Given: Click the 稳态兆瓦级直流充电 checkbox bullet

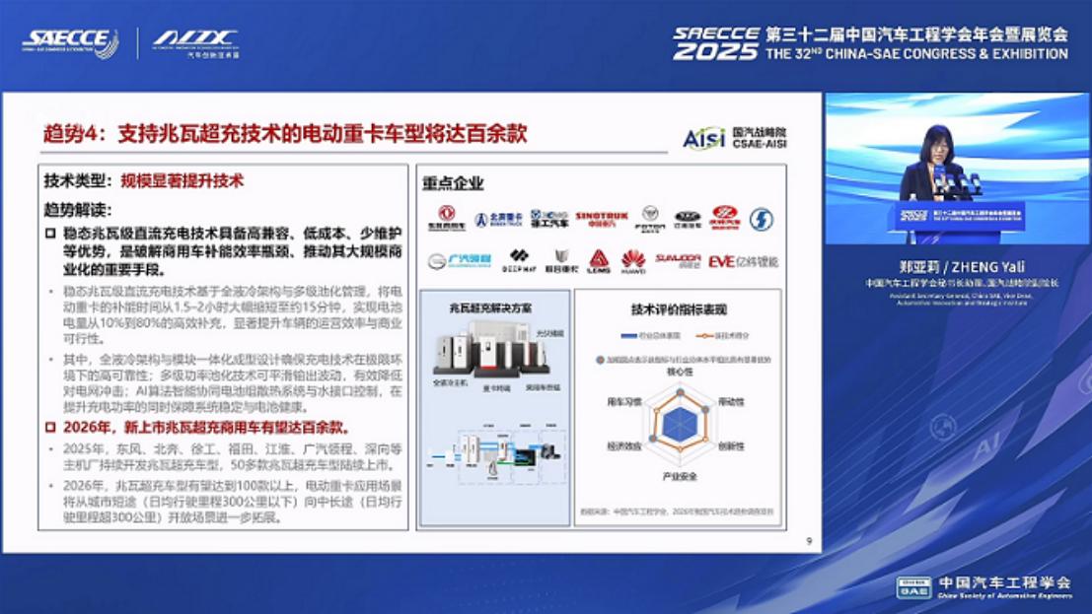Looking at the screenshot, I should 50,234.
